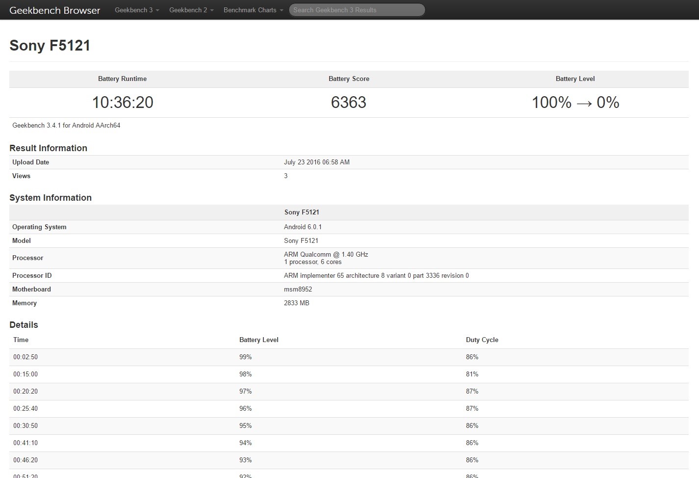Select the Processor ID row label
The width and height of the screenshot is (699, 478).
[32, 275]
